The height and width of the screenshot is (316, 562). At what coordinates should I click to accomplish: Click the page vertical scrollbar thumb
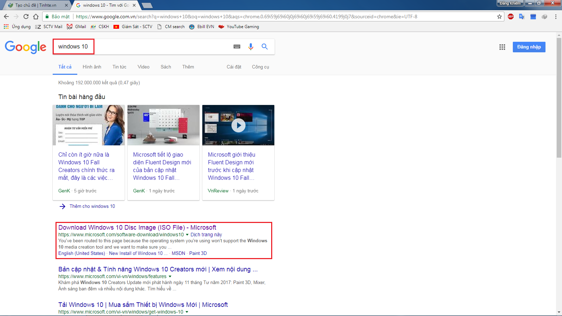pyautogui.click(x=559, y=98)
